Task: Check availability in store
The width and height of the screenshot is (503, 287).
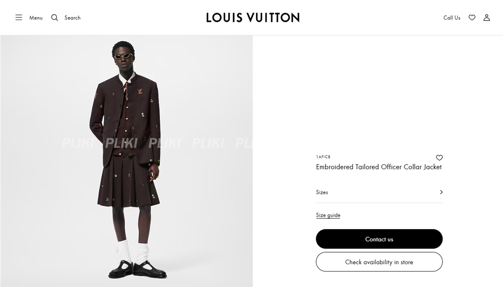Action: click(x=379, y=262)
